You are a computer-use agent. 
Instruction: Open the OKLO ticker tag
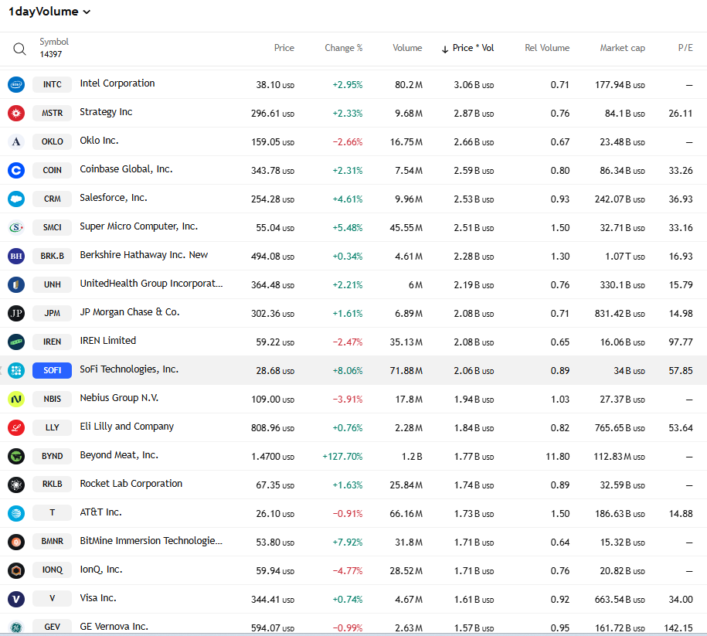[x=53, y=141]
